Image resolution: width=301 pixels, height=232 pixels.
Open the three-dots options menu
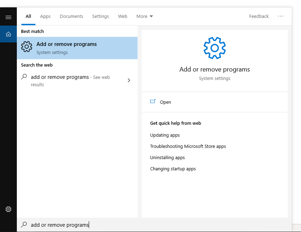[x=280, y=16]
